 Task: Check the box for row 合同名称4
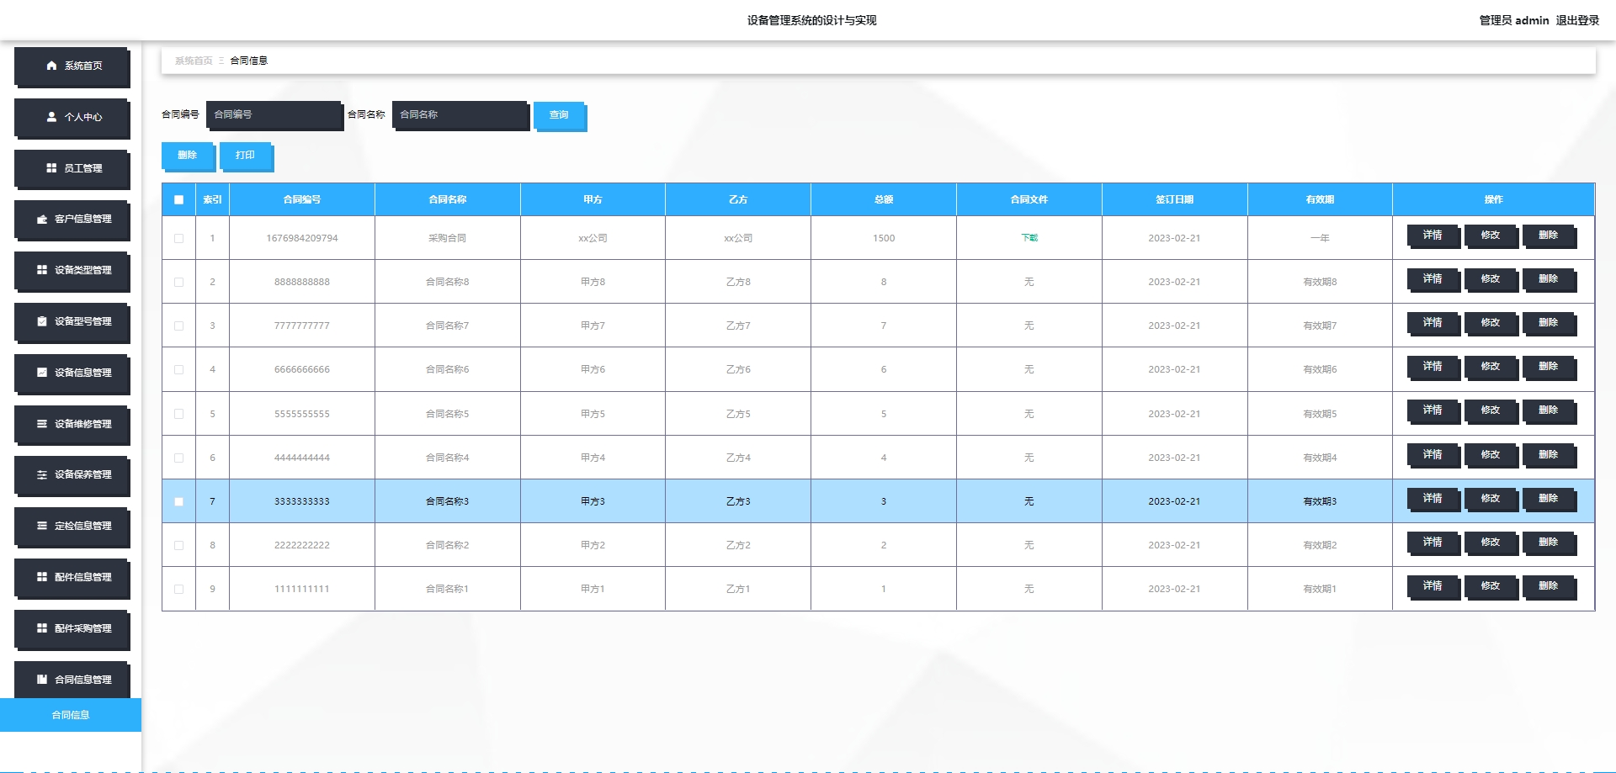click(x=178, y=458)
